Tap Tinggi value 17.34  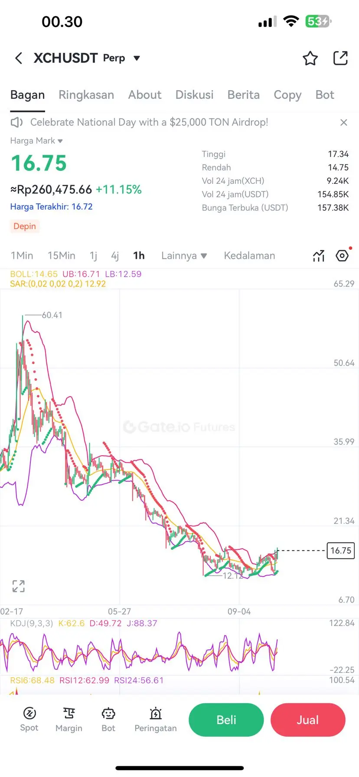[338, 154]
